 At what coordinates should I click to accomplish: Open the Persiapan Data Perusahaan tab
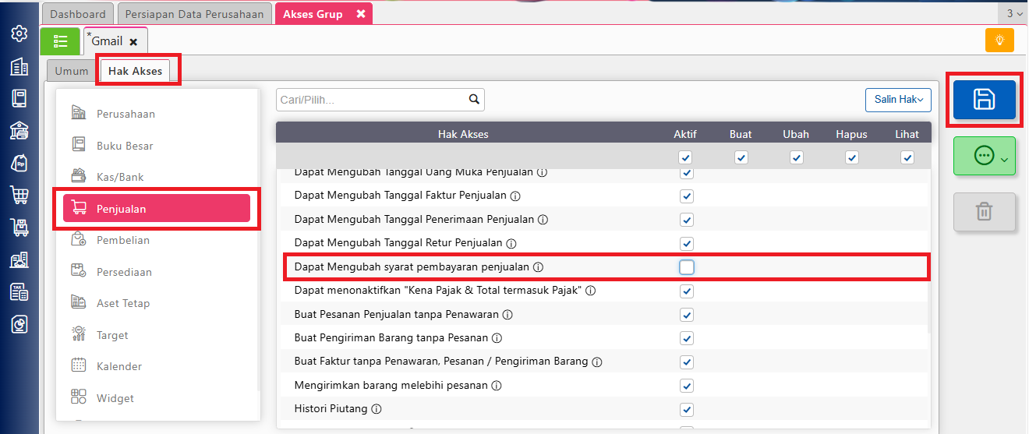pyautogui.click(x=195, y=14)
